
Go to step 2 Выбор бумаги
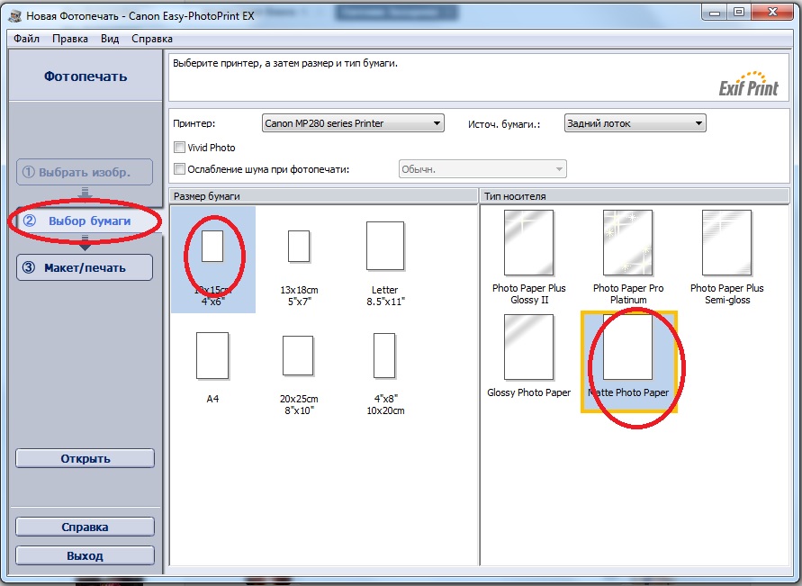(85, 221)
